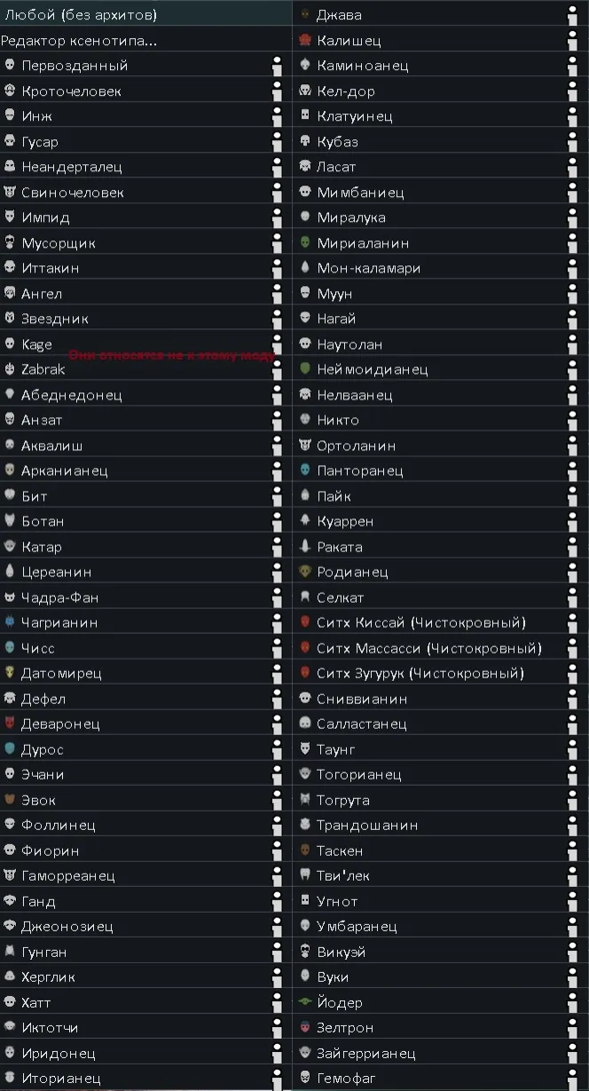
Task: Choose the Гунган xenotype
Action: [43, 952]
